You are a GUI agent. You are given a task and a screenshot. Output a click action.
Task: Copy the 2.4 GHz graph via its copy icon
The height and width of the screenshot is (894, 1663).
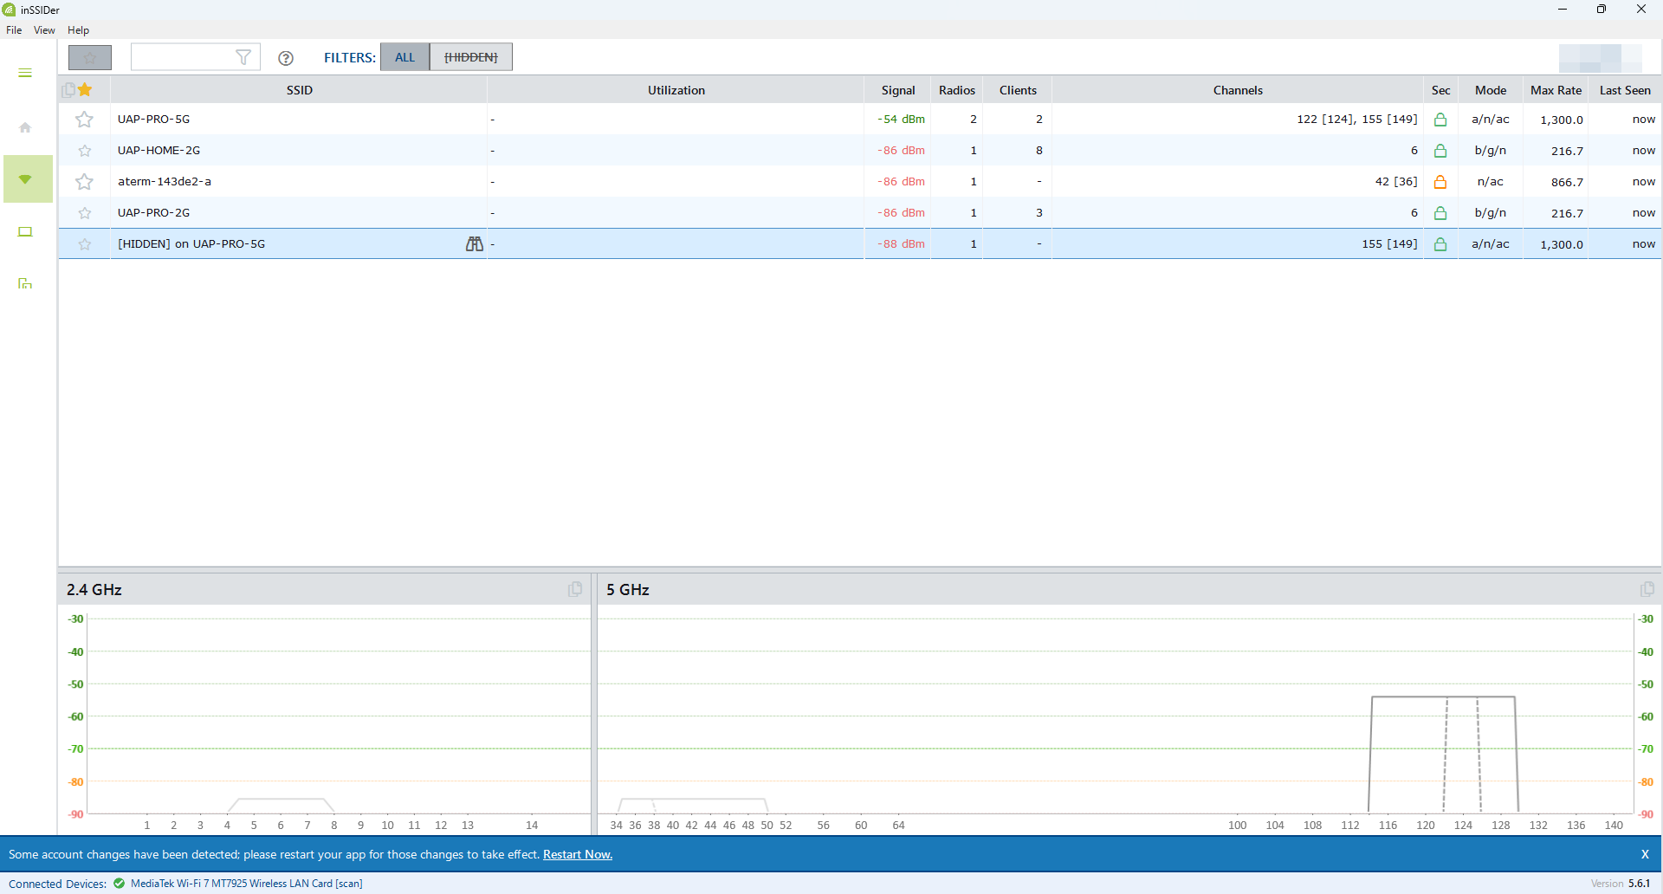pyautogui.click(x=575, y=589)
